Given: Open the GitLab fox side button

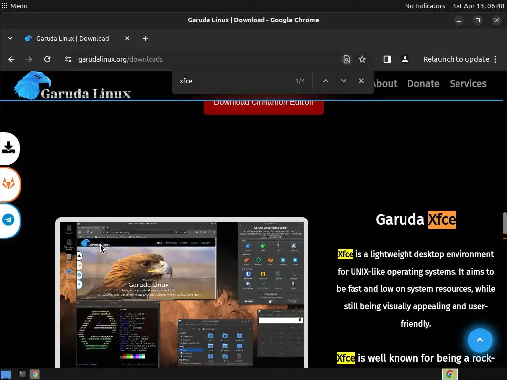Looking at the screenshot, I should click(x=9, y=184).
